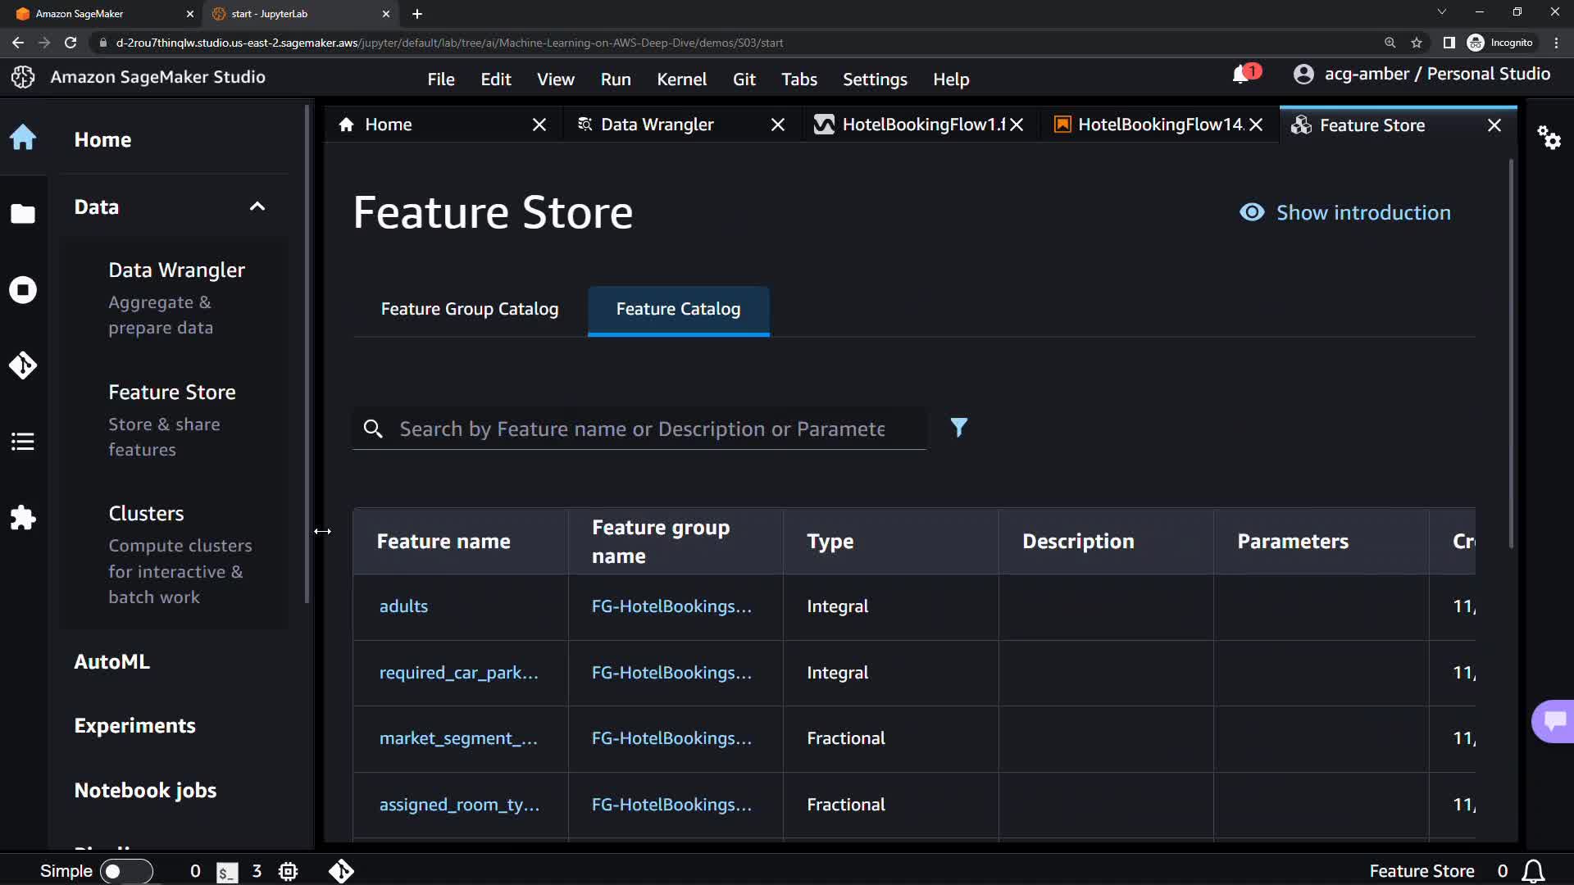
Task: Open running terminals and kernels icon
Action: coord(23,290)
